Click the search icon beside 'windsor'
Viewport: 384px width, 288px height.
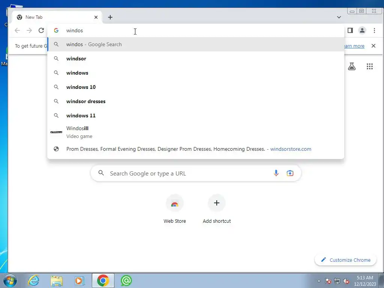pyautogui.click(x=56, y=58)
